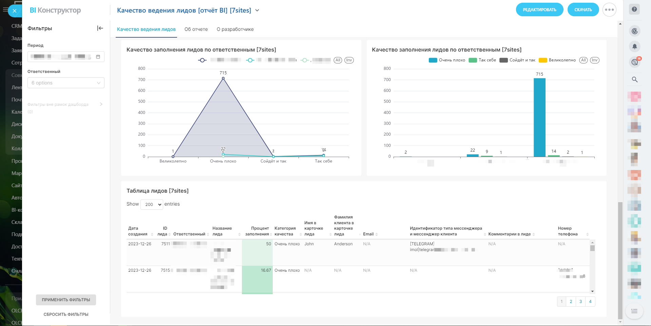The width and height of the screenshot is (651, 326).
Task: Switch to the 'Об отчете' tab
Action: pos(196,29)
